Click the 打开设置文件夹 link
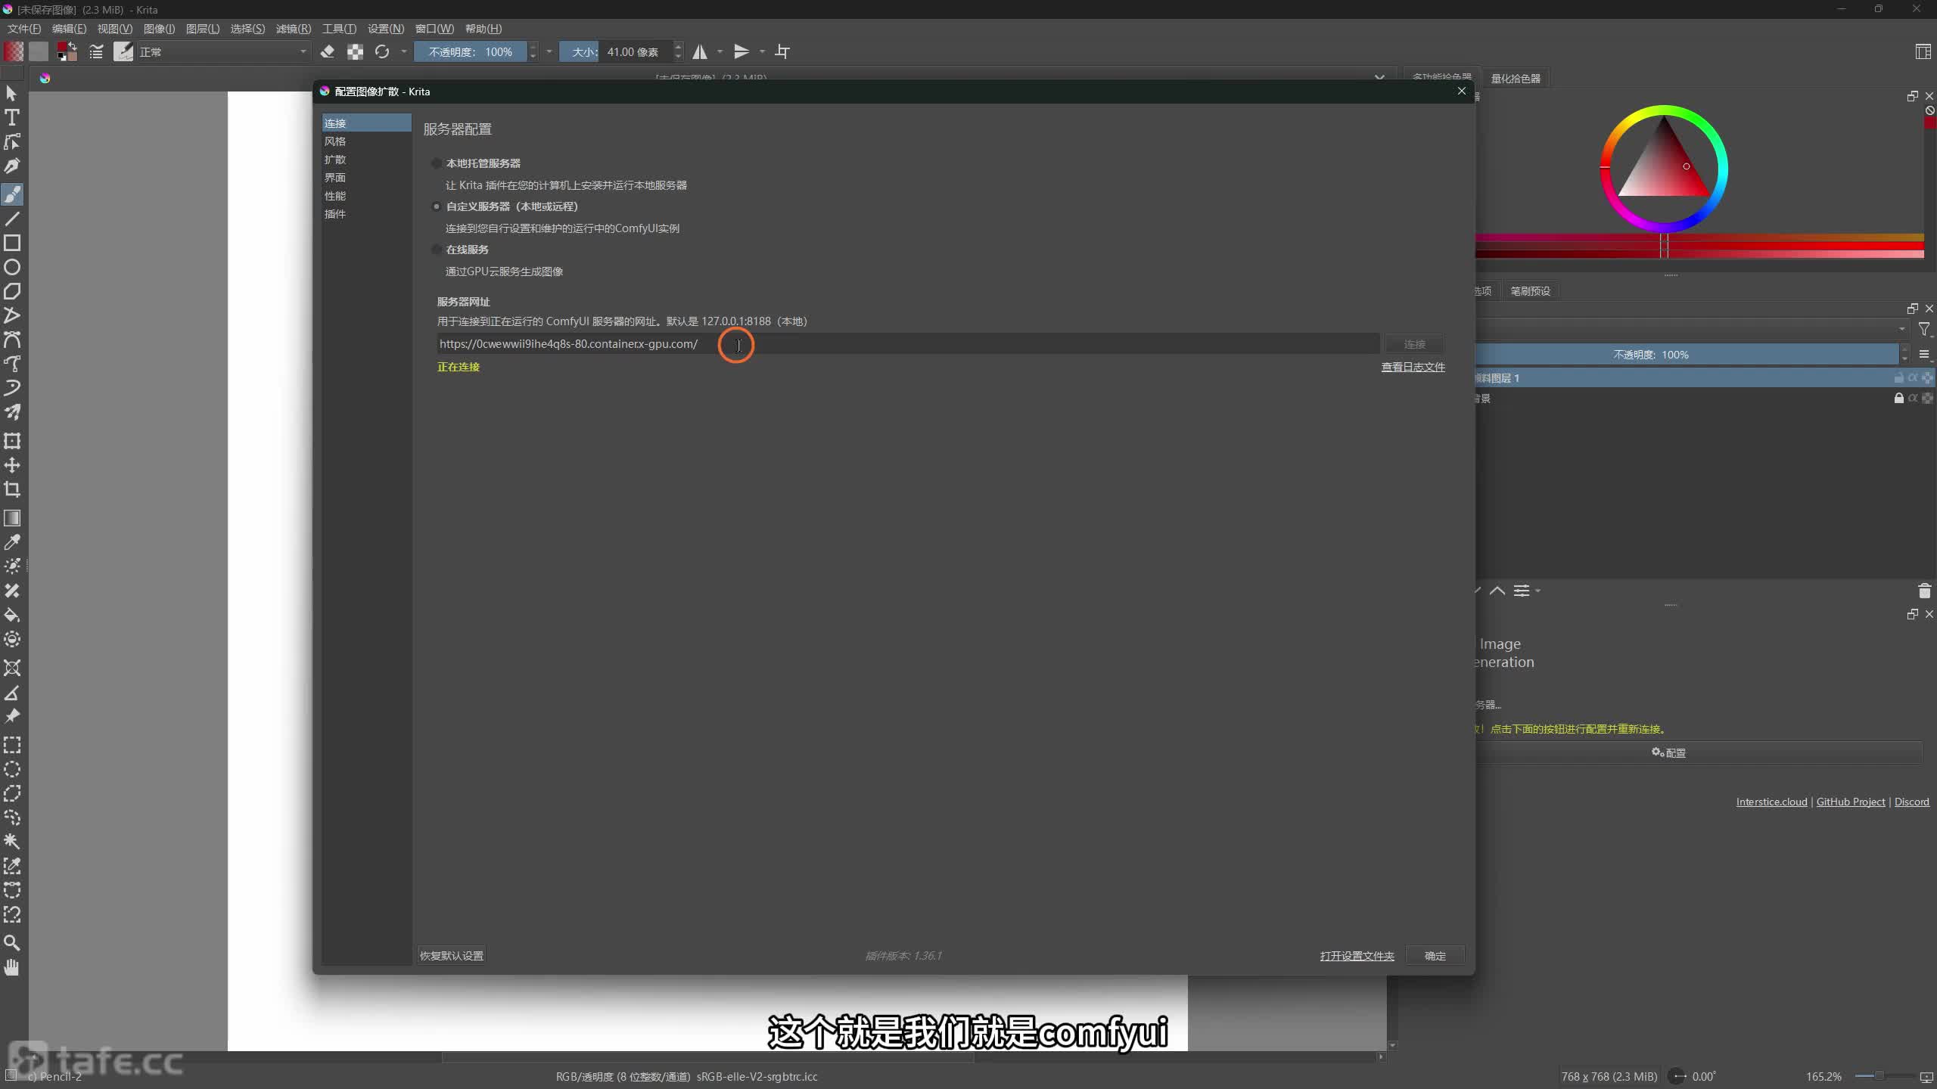The height and width of the screenshot is (1089, 1937). tap(1357, 956)
